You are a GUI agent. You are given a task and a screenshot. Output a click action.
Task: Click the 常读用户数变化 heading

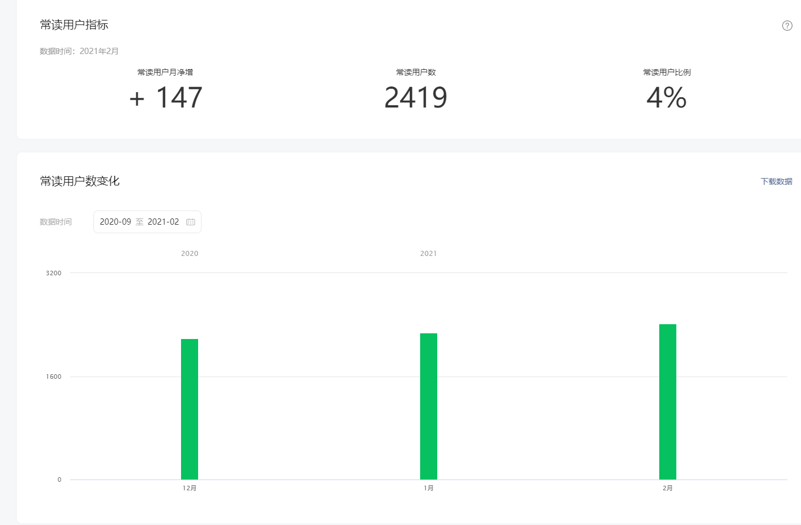pyautogui.click(x=80, y=181)
